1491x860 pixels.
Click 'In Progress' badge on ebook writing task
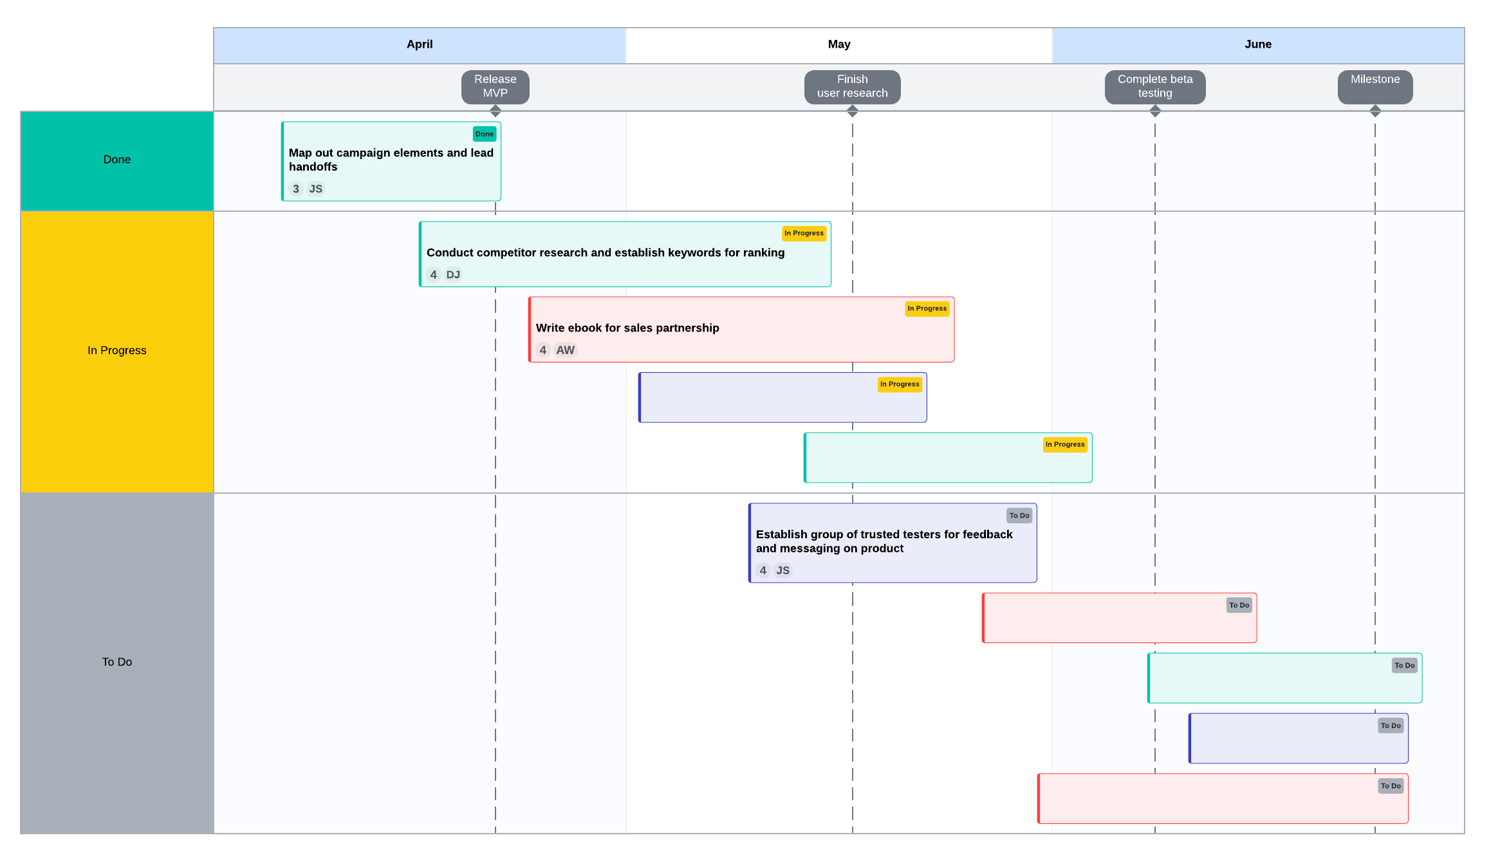[x=925, y=307]
